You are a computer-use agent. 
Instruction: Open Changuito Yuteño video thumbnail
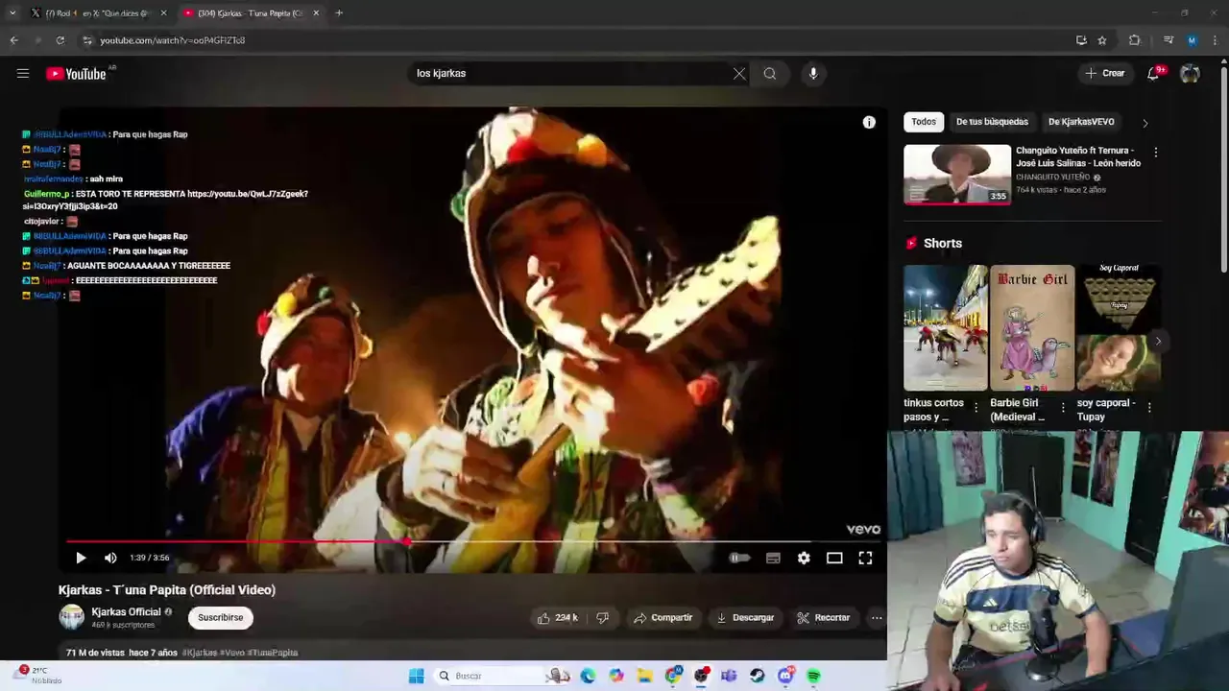tap(957, 175)
